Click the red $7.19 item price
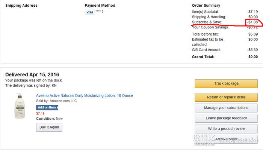 (40, 114)
